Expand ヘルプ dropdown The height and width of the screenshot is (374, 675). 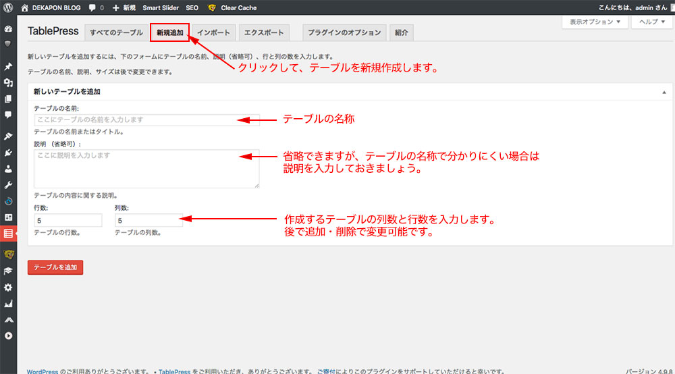652,22
